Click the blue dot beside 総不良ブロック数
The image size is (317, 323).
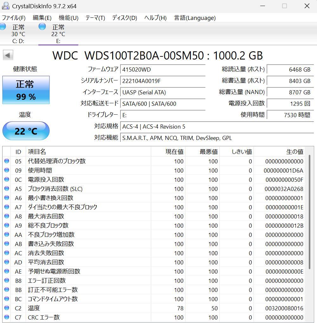point(7,225)
